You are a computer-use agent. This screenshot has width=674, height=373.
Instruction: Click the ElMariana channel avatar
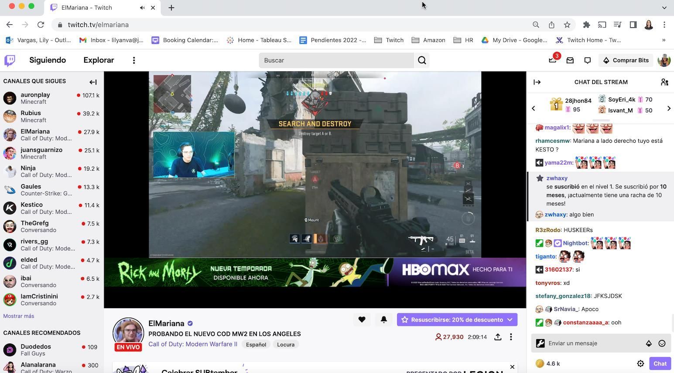(128, 333)
